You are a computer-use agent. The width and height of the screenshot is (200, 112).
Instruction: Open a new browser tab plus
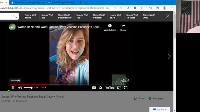pos(86,2)
